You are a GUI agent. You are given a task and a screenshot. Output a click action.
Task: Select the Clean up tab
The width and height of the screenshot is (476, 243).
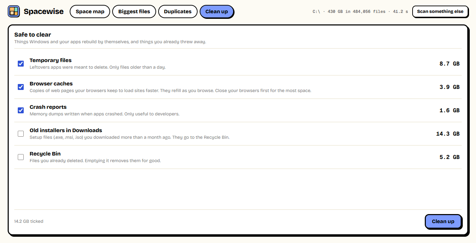pyautogui.click(x=217, y=12)
